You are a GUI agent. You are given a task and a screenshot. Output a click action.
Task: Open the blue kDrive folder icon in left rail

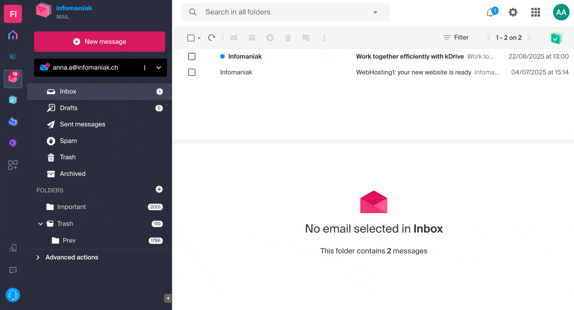point(13,122)
